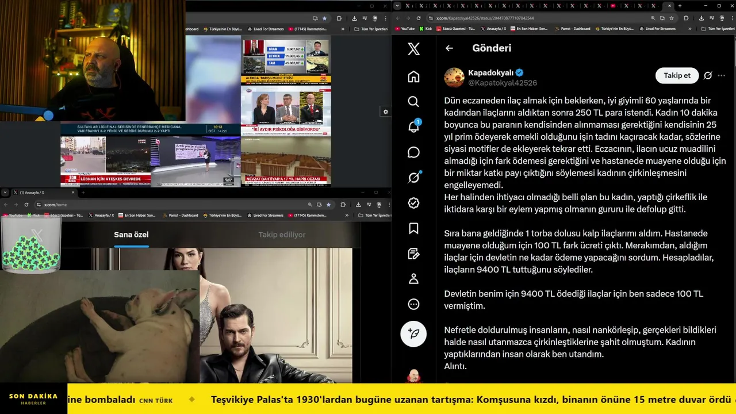Select the Nevzat Bahtiyar news video tile
The image size is (736, 414).
coord(286,162)
